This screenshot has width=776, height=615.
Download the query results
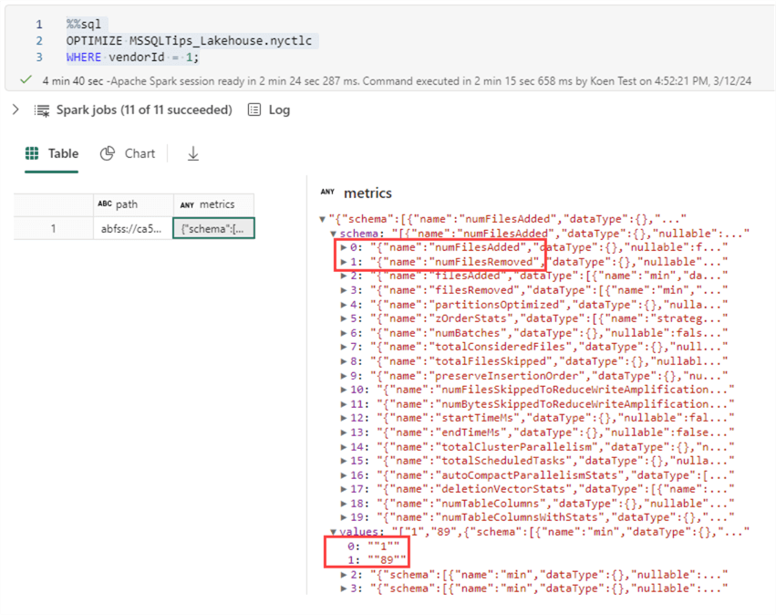pyautogui.click(x=193, y=153)
